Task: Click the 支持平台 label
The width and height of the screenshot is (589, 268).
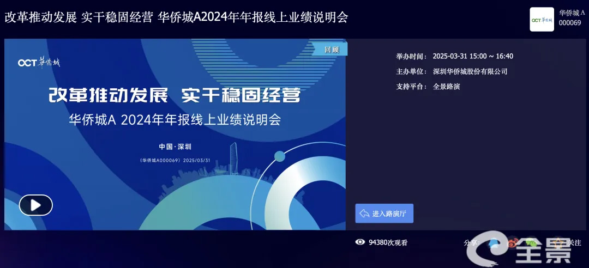Action: tap(411, 86)
